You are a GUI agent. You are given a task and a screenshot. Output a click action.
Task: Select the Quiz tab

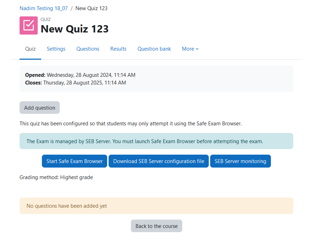(30, 49)
